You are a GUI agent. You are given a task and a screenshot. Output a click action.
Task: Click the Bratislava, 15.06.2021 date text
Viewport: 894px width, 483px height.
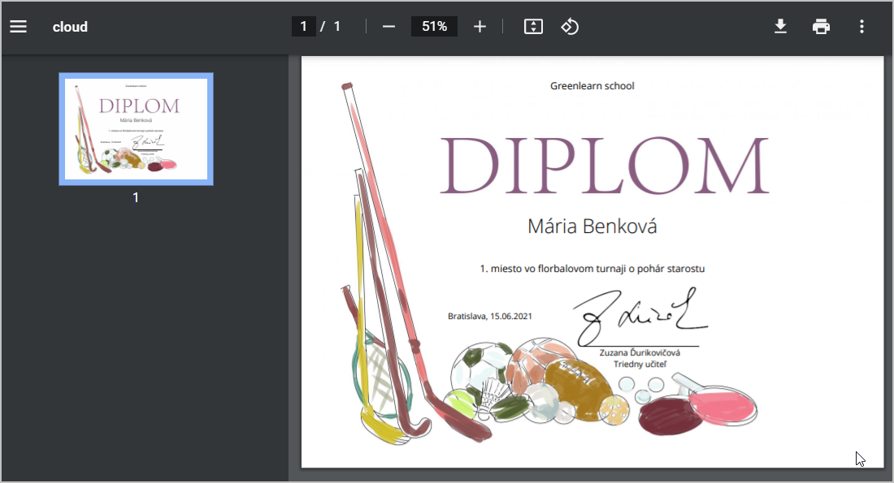coord(490,317)
